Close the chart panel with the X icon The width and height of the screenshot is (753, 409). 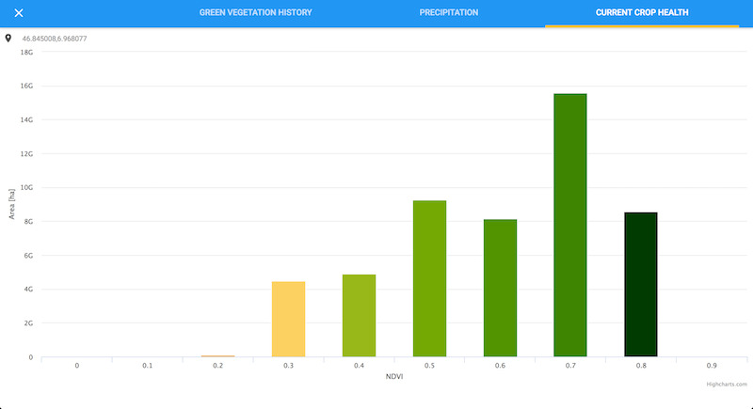(18, 13)
